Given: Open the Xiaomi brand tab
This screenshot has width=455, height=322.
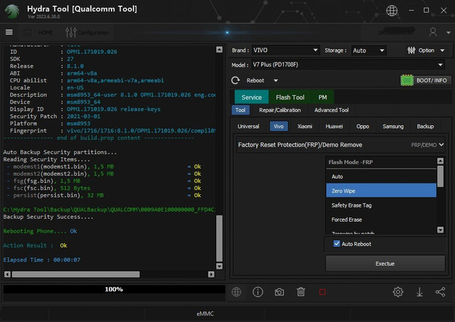Looking at the screenshot, I should tap(305, 127).
